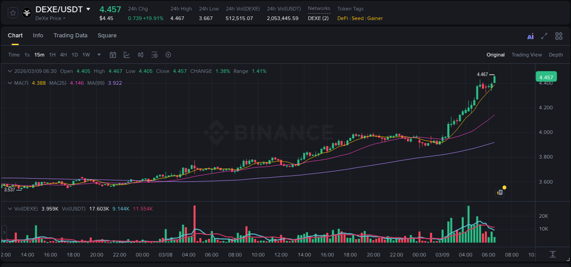Click the yellow dot notification near chart bottom

(504, 187)
